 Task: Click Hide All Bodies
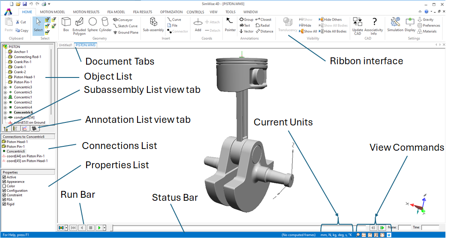coord(332,31)
